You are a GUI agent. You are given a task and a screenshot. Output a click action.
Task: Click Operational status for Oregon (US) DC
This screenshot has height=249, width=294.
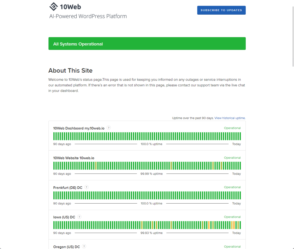[x=232, y=246]
